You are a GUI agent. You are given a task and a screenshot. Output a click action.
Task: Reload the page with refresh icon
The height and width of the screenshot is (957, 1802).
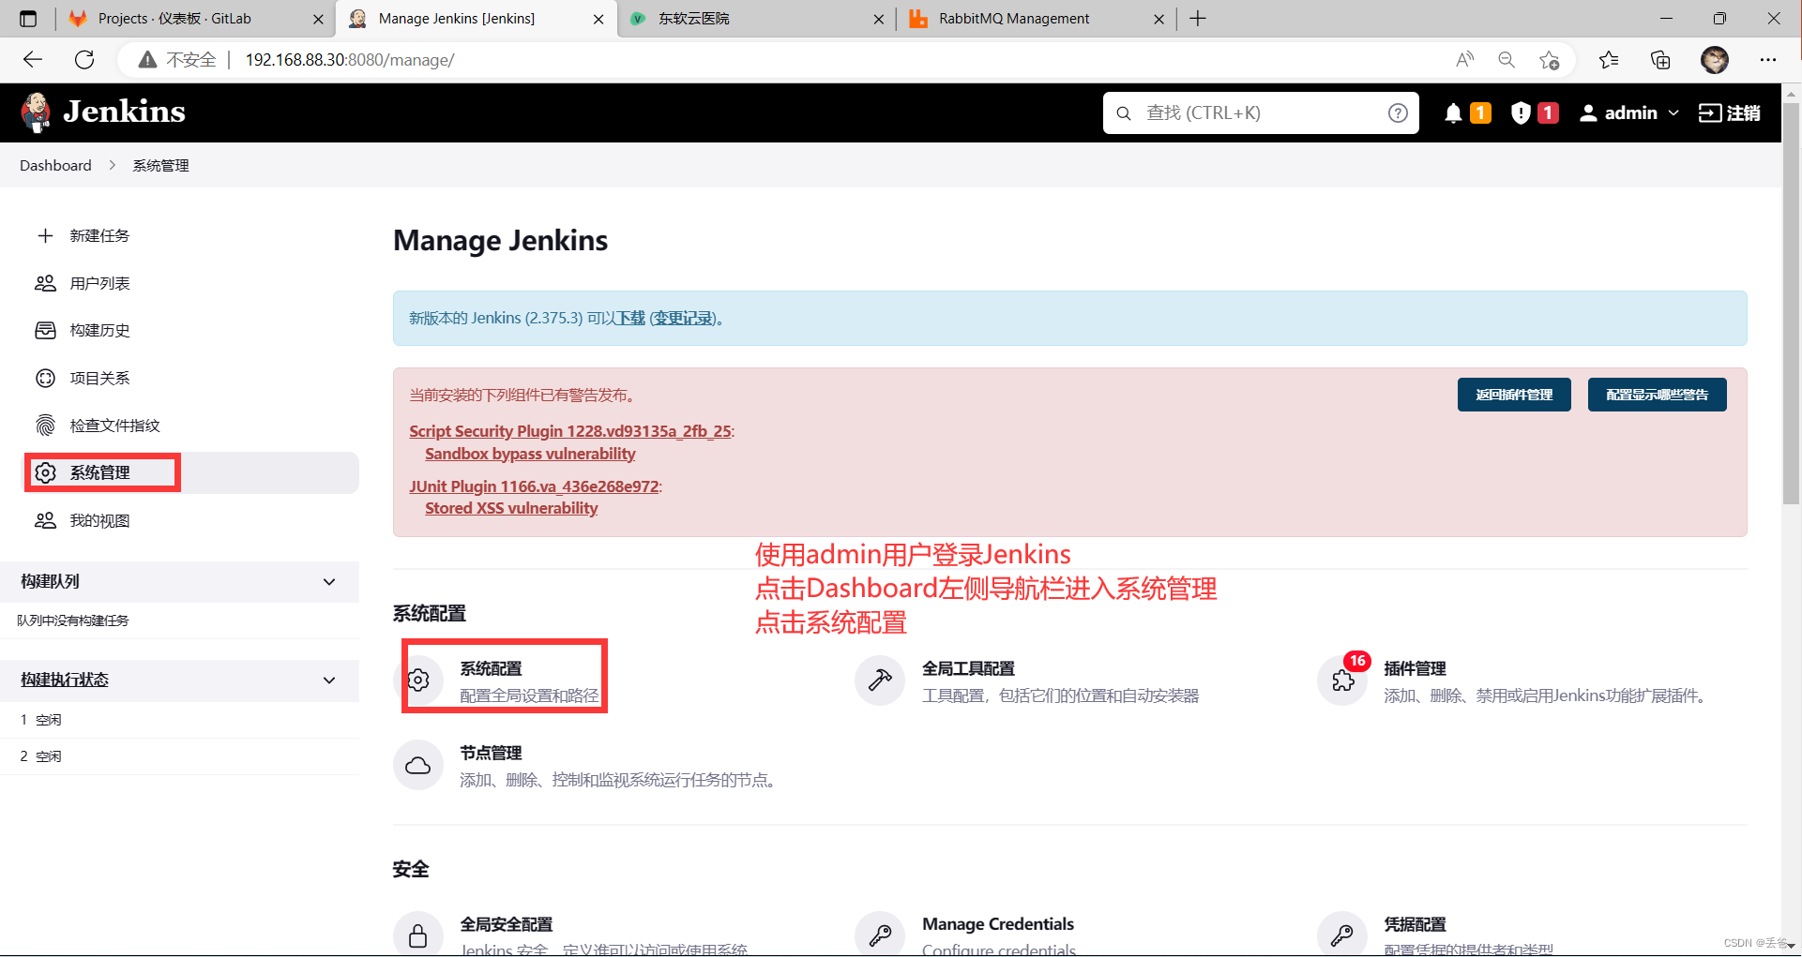point(84,60)
